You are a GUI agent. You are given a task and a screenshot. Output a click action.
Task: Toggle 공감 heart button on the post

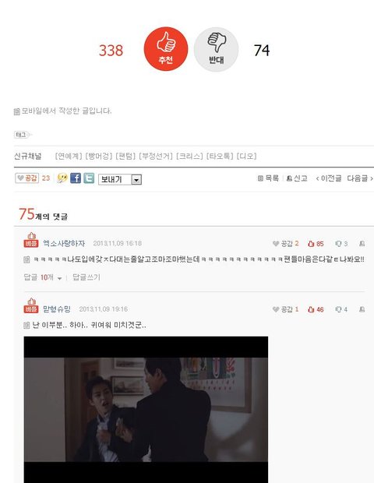27,178
